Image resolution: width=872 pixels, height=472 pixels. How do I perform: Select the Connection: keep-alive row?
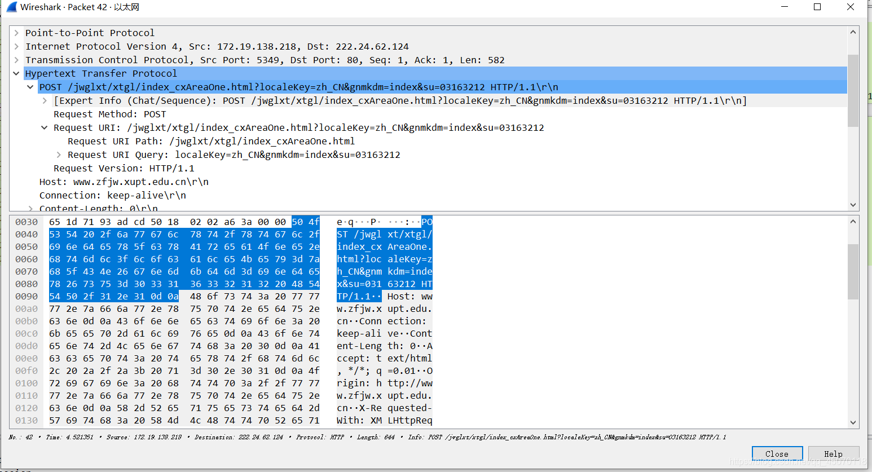pyautogui.click(x=428, y=195)
